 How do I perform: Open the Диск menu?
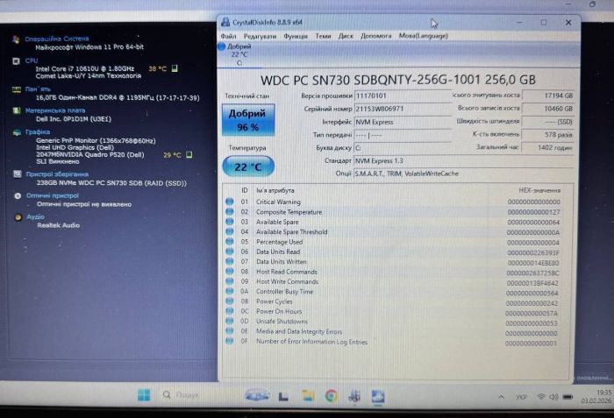pos(346,36)
